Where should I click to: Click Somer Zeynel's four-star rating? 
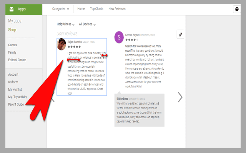pos(130,40)
